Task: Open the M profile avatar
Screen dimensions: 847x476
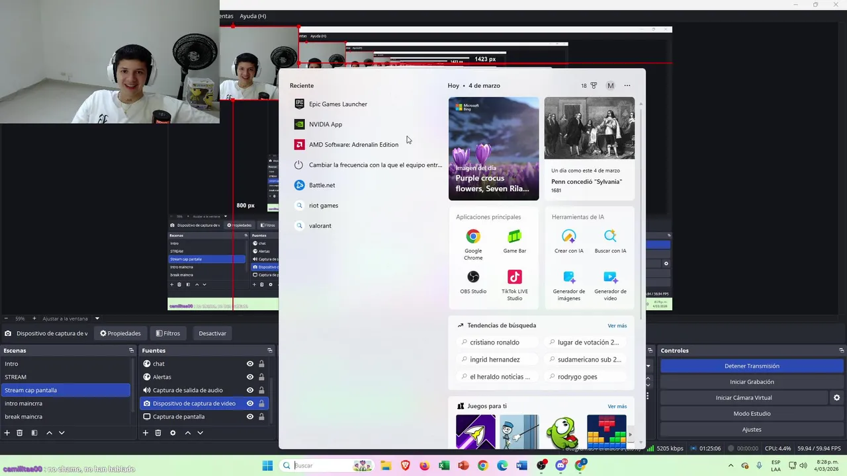Action: [x=610, y=85]
